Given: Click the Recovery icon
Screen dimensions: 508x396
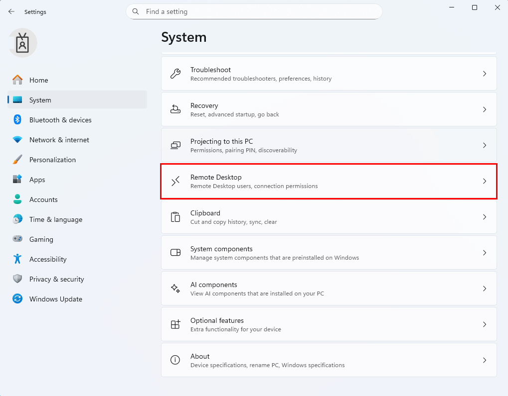Looking at the screenshot, I should click(175, 109).
